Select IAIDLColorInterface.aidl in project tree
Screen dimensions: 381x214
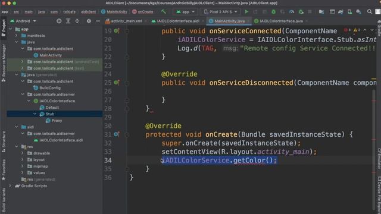(x=61, y=140)
